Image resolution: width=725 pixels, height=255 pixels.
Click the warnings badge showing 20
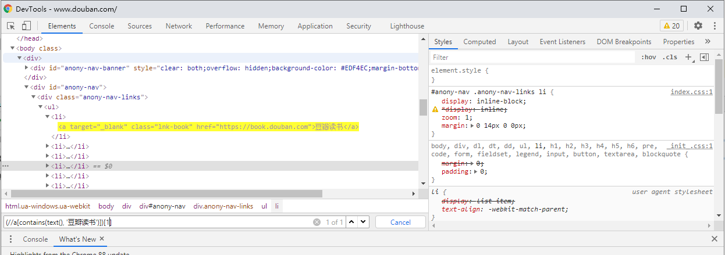(x=671, y=26)
